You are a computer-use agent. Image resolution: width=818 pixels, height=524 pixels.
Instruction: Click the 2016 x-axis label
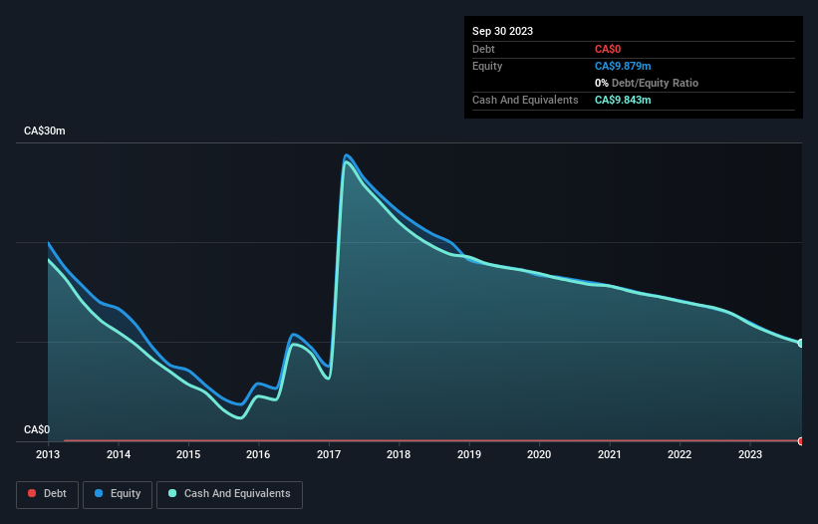[258, 454]
